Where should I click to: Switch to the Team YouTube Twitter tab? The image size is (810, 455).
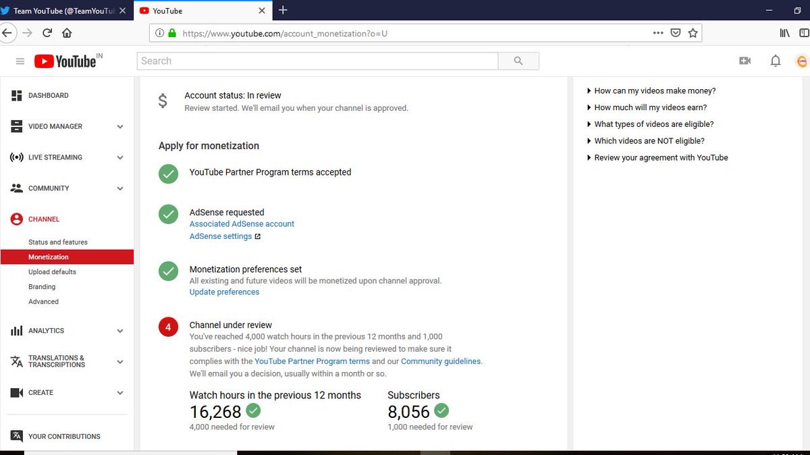(62, 11)
